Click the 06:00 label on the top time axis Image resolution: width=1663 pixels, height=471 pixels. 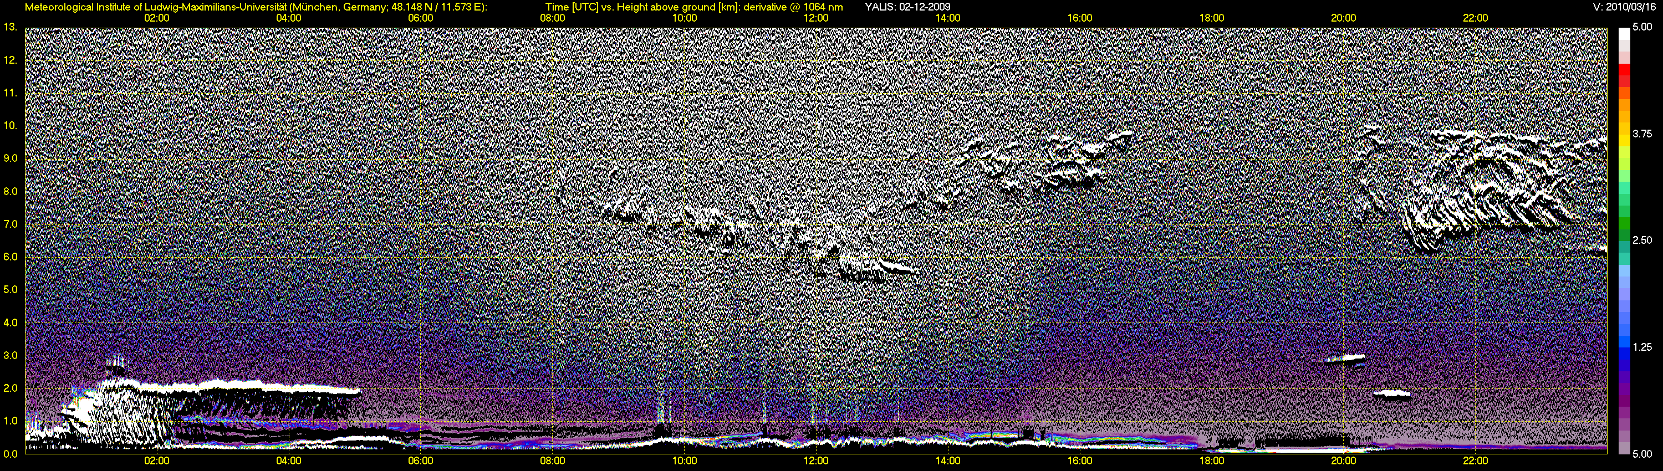point(420,18)
